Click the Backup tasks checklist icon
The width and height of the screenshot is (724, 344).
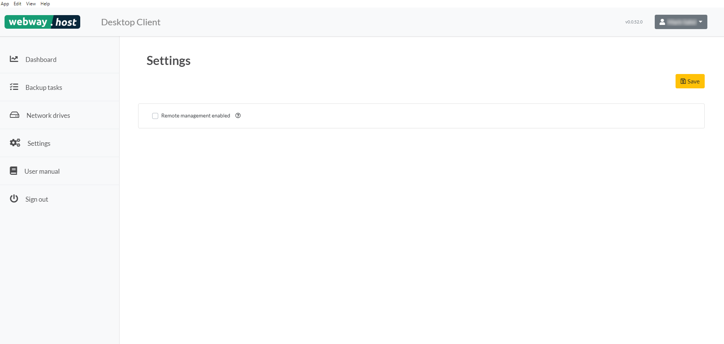point(14,87)
